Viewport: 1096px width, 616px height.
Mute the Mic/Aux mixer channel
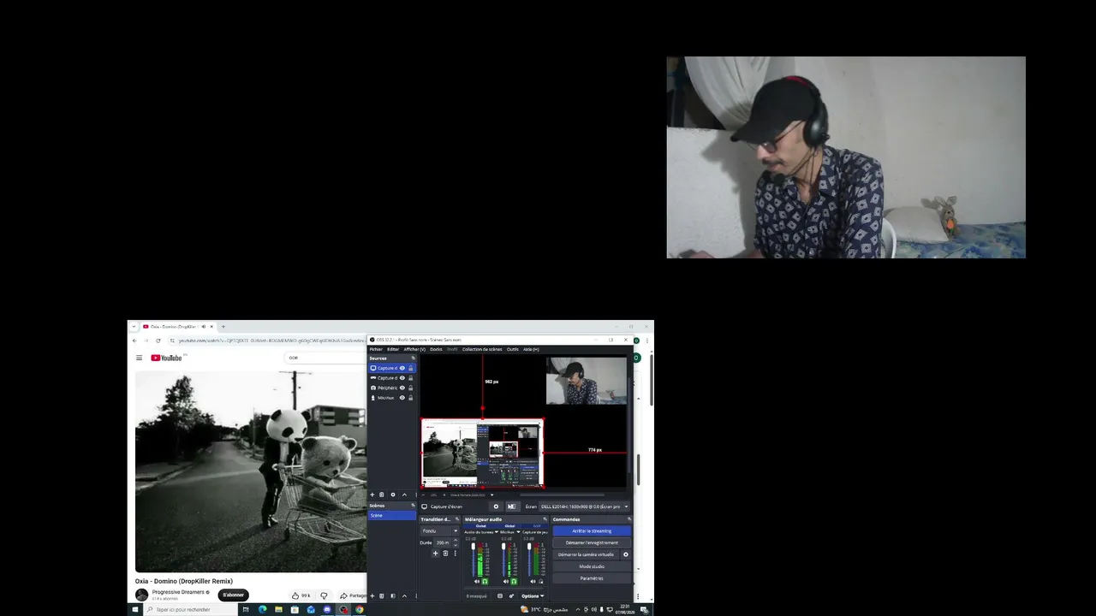pos(506,582)
